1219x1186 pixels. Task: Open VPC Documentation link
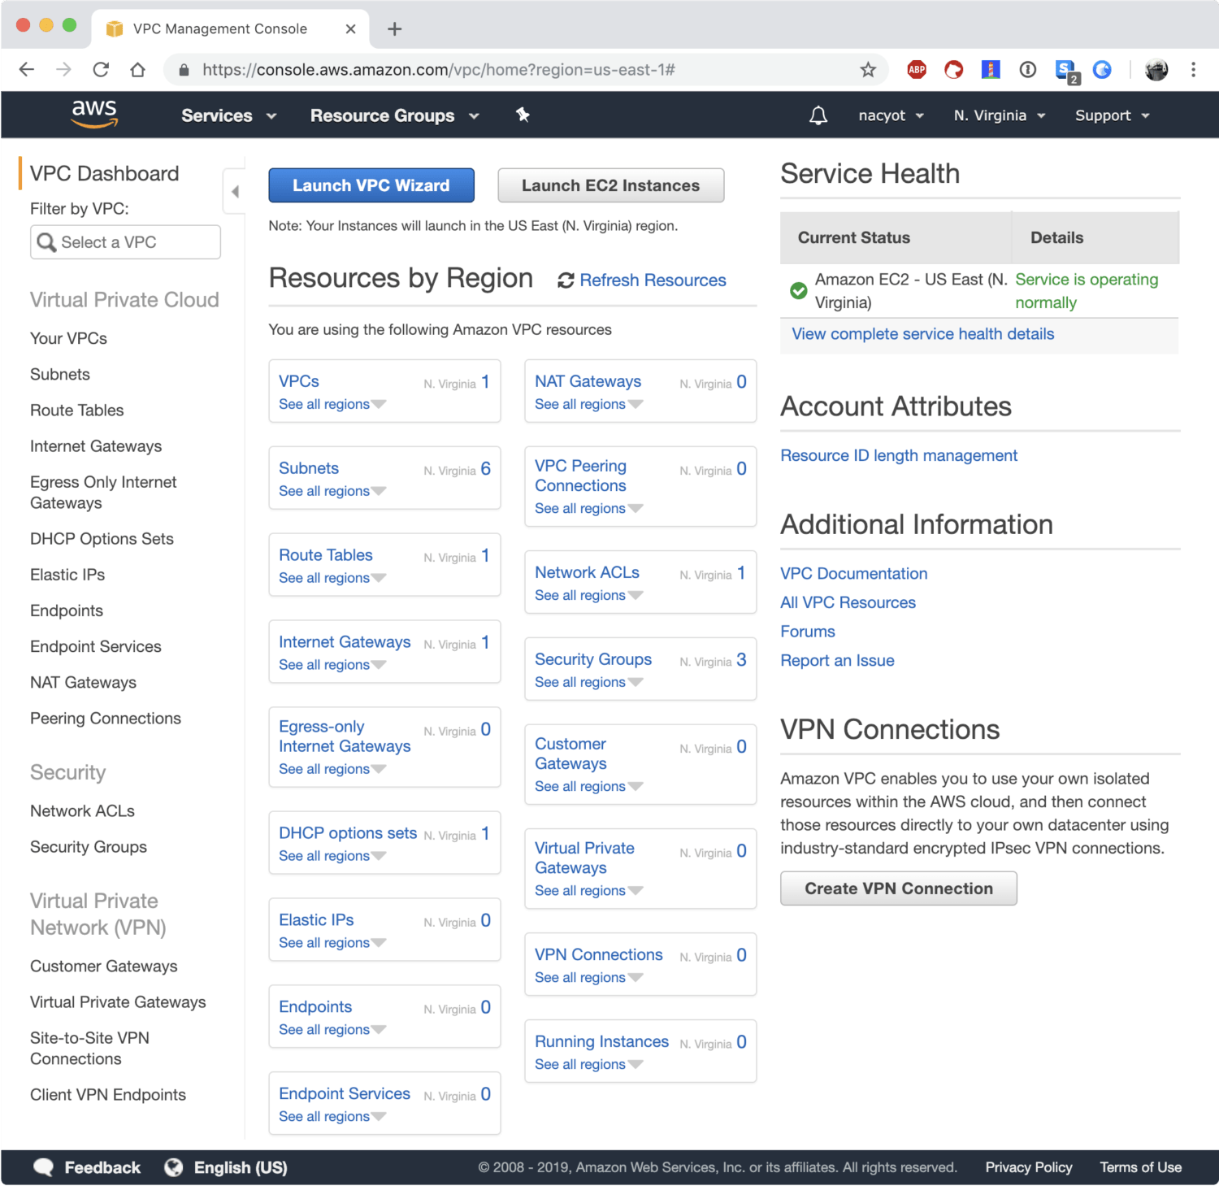(853, 573)
